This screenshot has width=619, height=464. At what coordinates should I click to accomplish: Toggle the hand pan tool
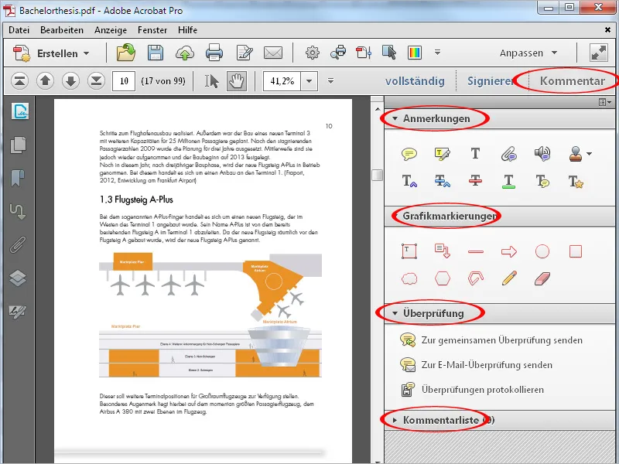[x=237, y=81]
